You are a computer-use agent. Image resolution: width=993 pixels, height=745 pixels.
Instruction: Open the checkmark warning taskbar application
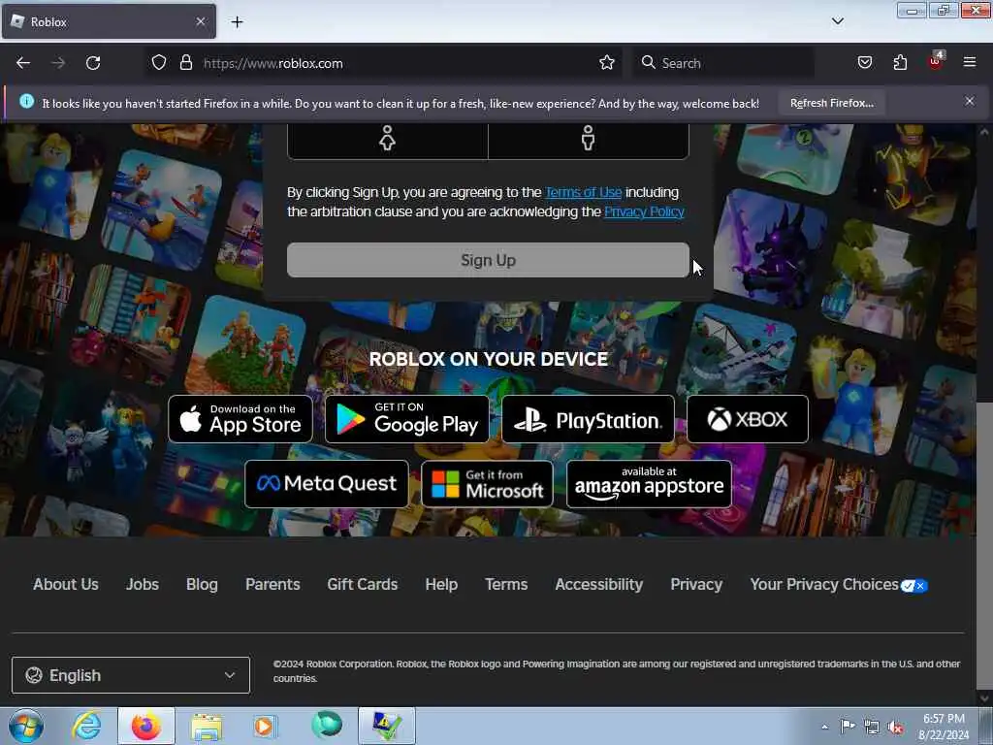(386, 726)
